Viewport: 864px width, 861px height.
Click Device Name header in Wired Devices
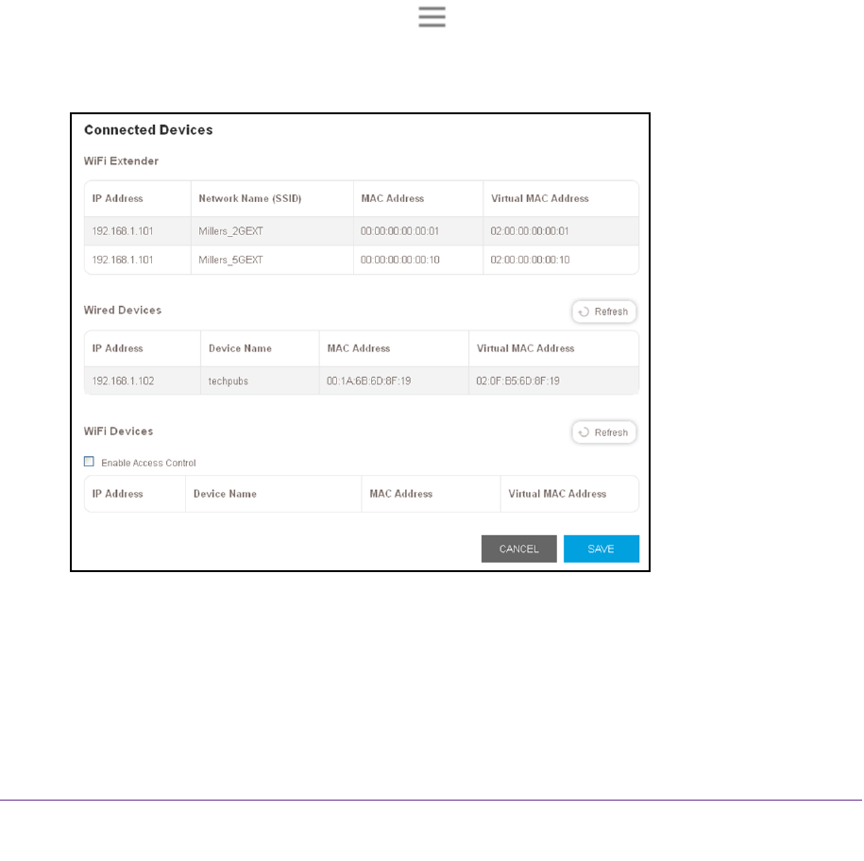240,348
